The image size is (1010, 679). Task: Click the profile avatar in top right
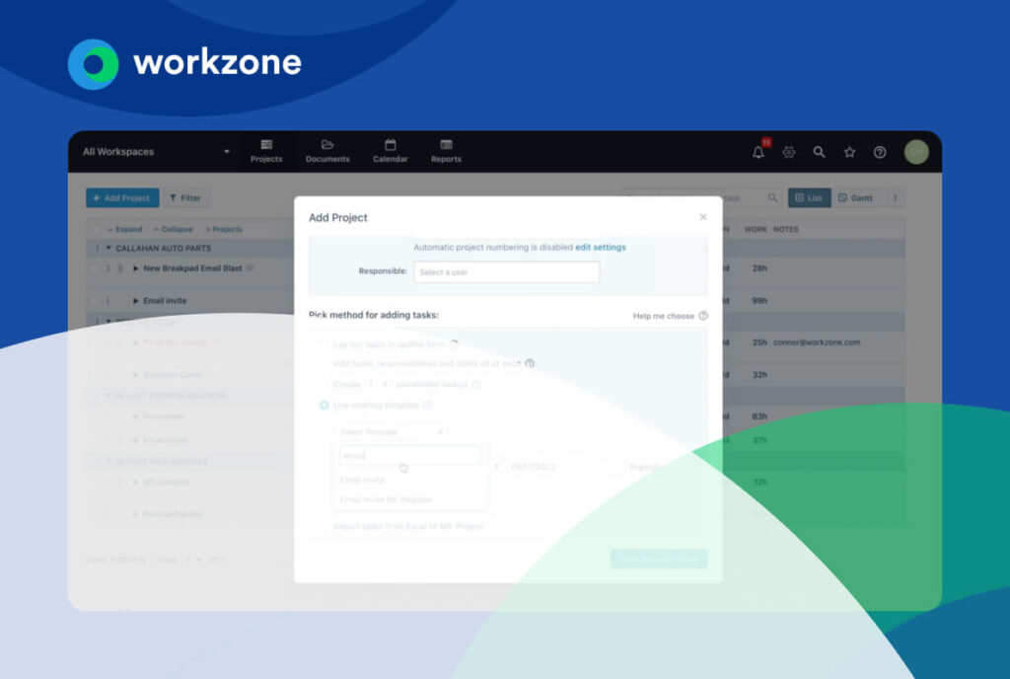[x=914, y=152]
